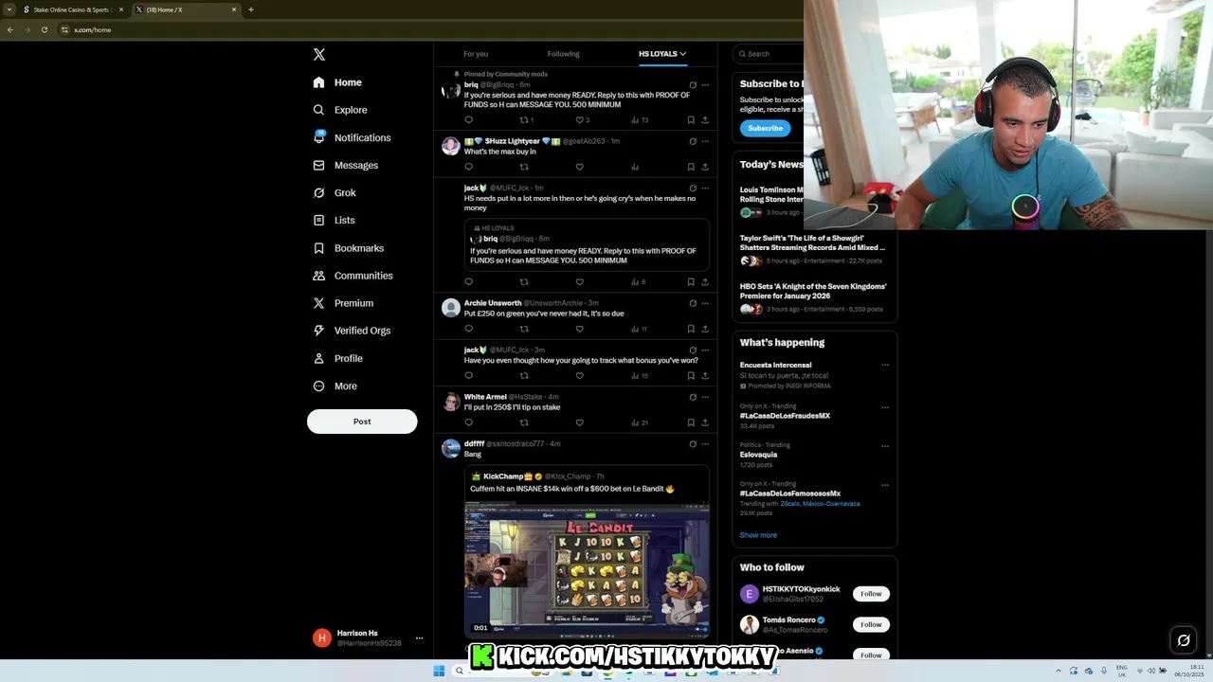Like the 'What's the max buy in' post
Image resolution: width=1213 pixels, height=682 pixels.
(580, 167)
